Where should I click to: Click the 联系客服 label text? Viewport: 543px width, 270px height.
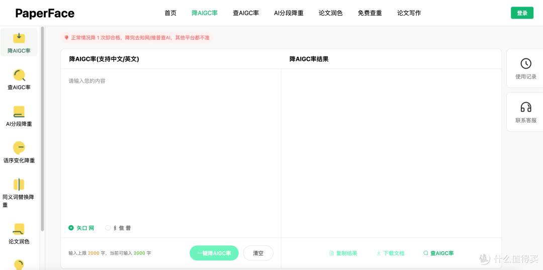[x=526, y=121]
